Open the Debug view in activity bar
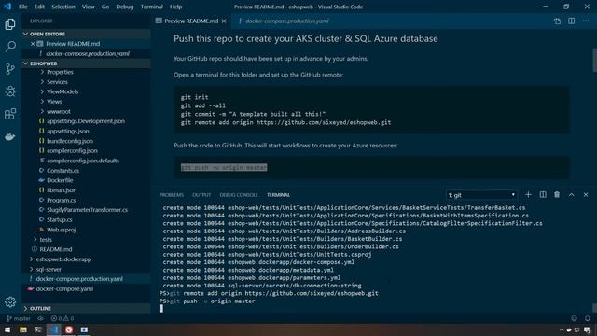Image resolution: width=597 pixels, height=336 pixels. point(10,91)
